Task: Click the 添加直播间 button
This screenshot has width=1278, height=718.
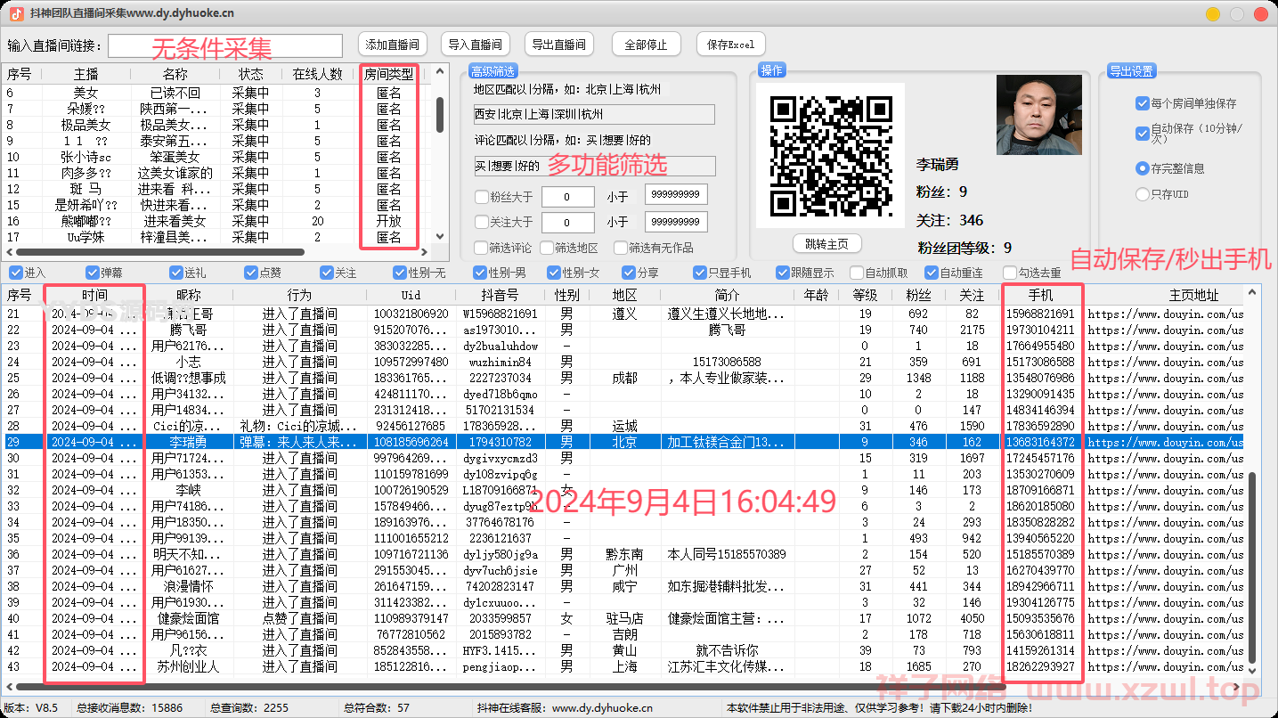Action: pos(393,45)
